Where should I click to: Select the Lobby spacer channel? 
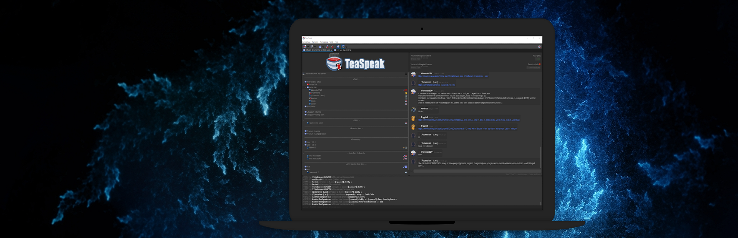pos(356,120)
